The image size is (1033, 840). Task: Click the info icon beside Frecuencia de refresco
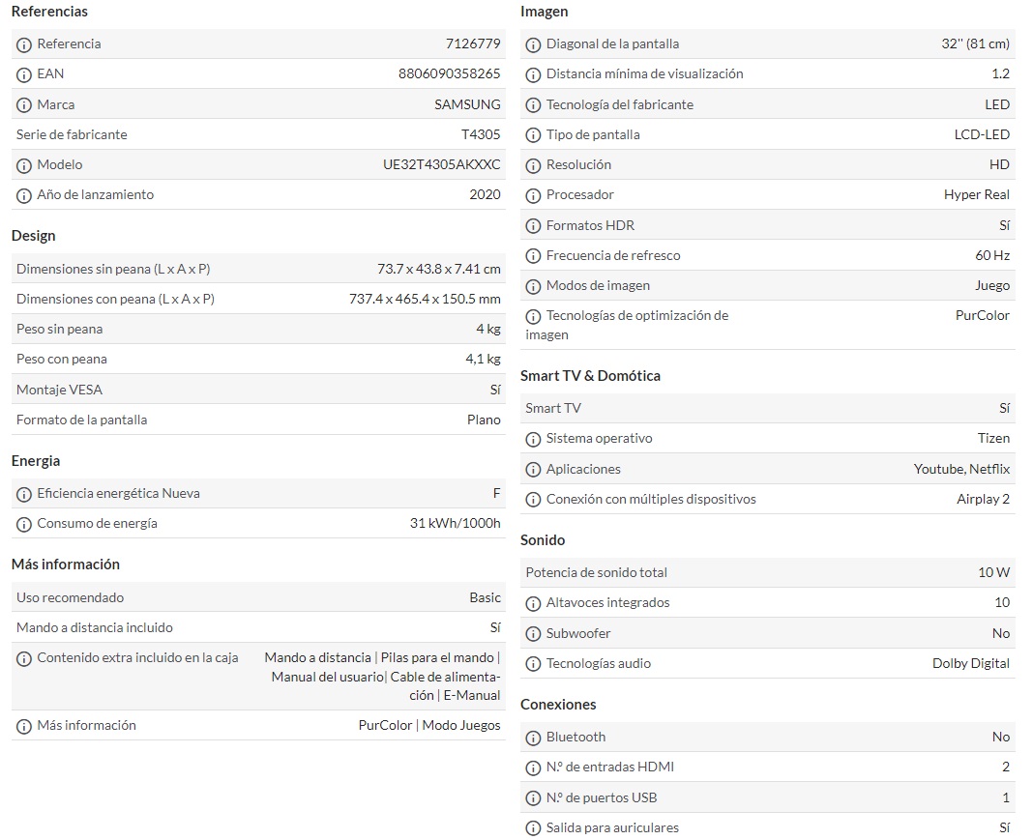(x=533, y=256)
